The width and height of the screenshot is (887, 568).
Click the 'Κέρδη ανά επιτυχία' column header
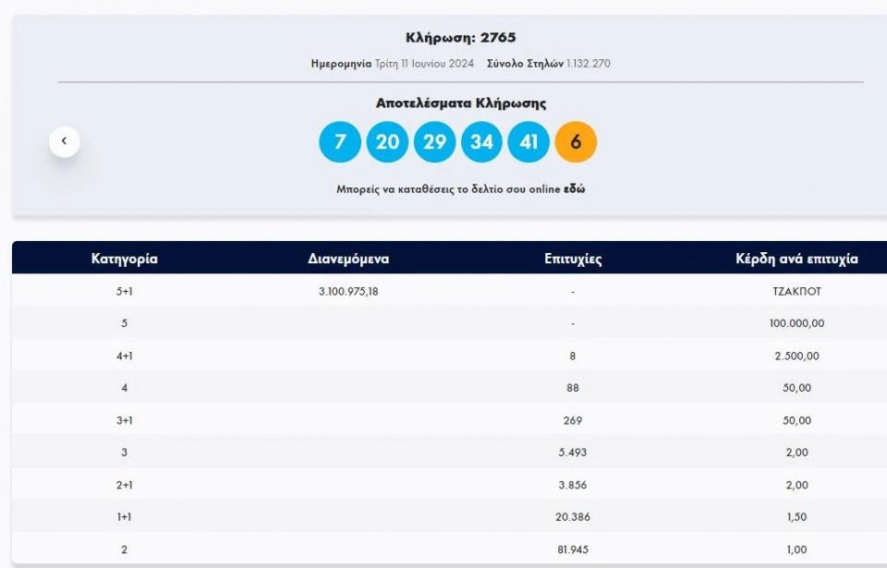[796, 259]
